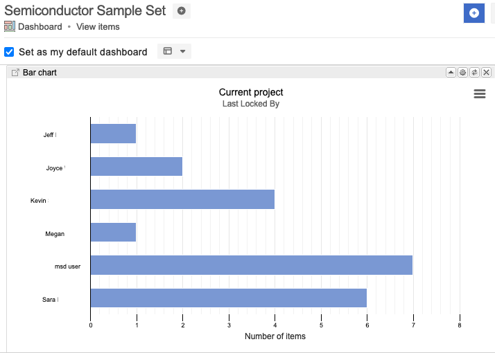Viewport: 495px width, 353px height.
Task: Click the plus icon beside Semiconductor Sample Set title
Action: (182, 11)
